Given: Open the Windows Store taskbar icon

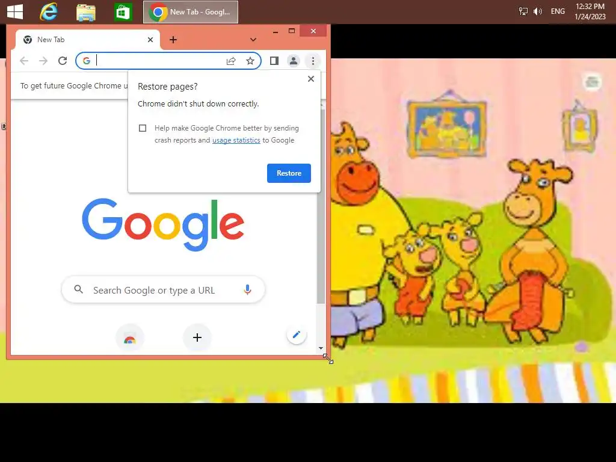Looking at the screenshot, I should point(123,12).
